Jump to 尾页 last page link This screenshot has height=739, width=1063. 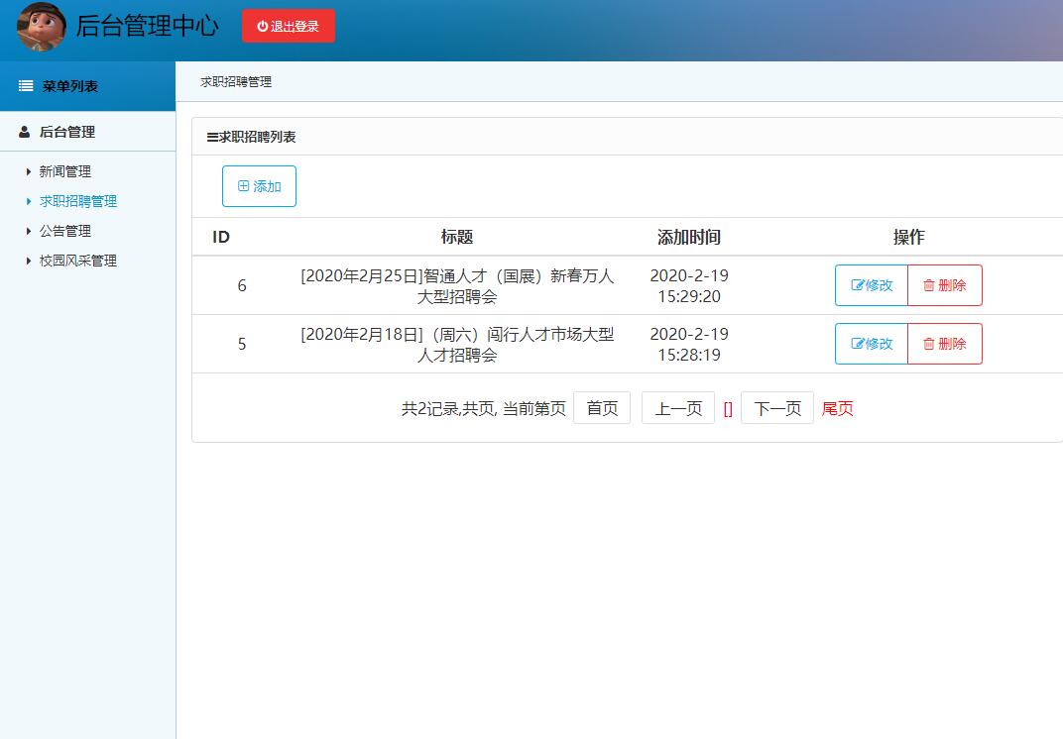click(838, 408)
